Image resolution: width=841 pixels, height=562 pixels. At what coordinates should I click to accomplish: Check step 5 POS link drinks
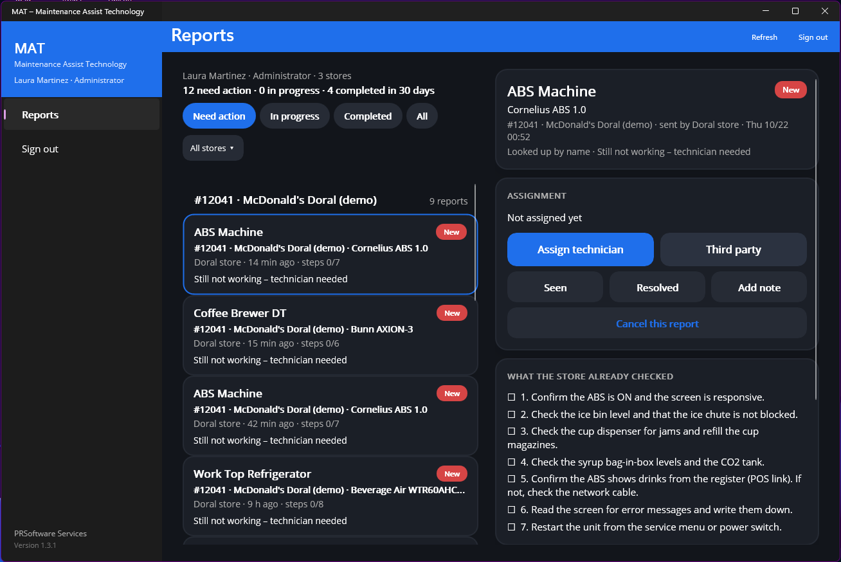click(x=512, y=479)
